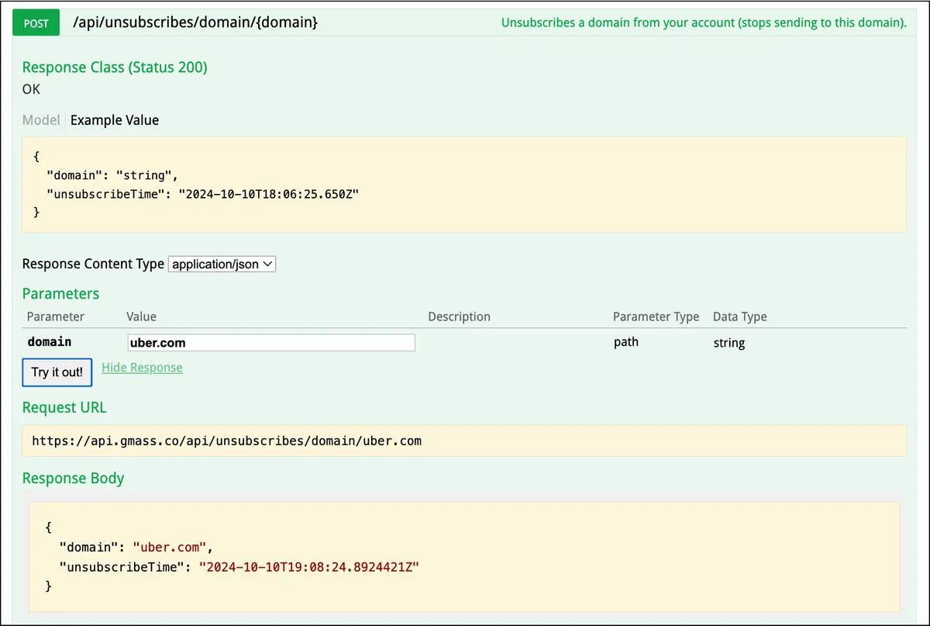Open the Response Content Type dropdown
This screenshot has width=930, height=626.
click(x=222, y=265)
